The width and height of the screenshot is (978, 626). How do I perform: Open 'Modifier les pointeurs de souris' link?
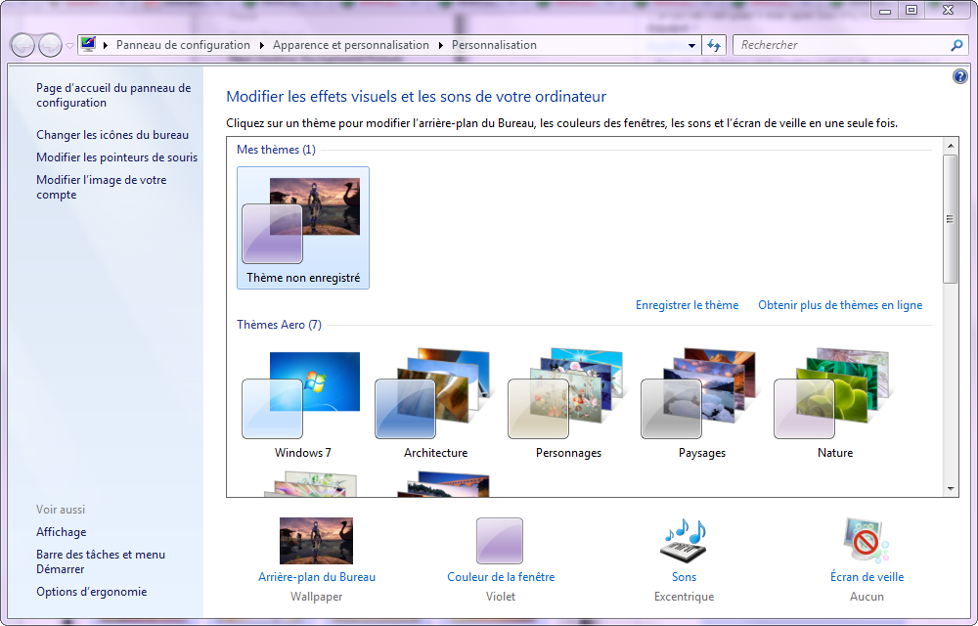(116, 157)
